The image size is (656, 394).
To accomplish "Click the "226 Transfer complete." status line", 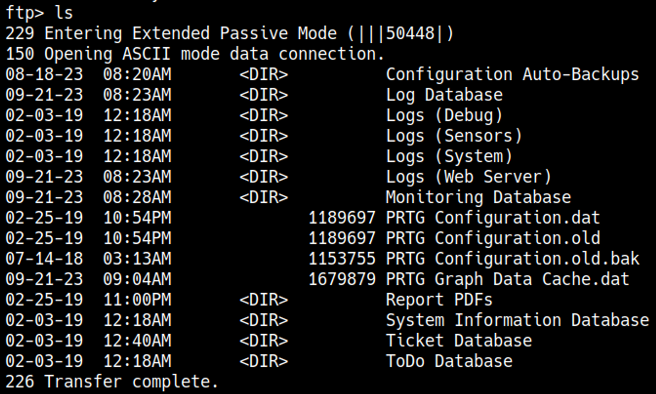I will pyautogui.click(x=112, y=382).
